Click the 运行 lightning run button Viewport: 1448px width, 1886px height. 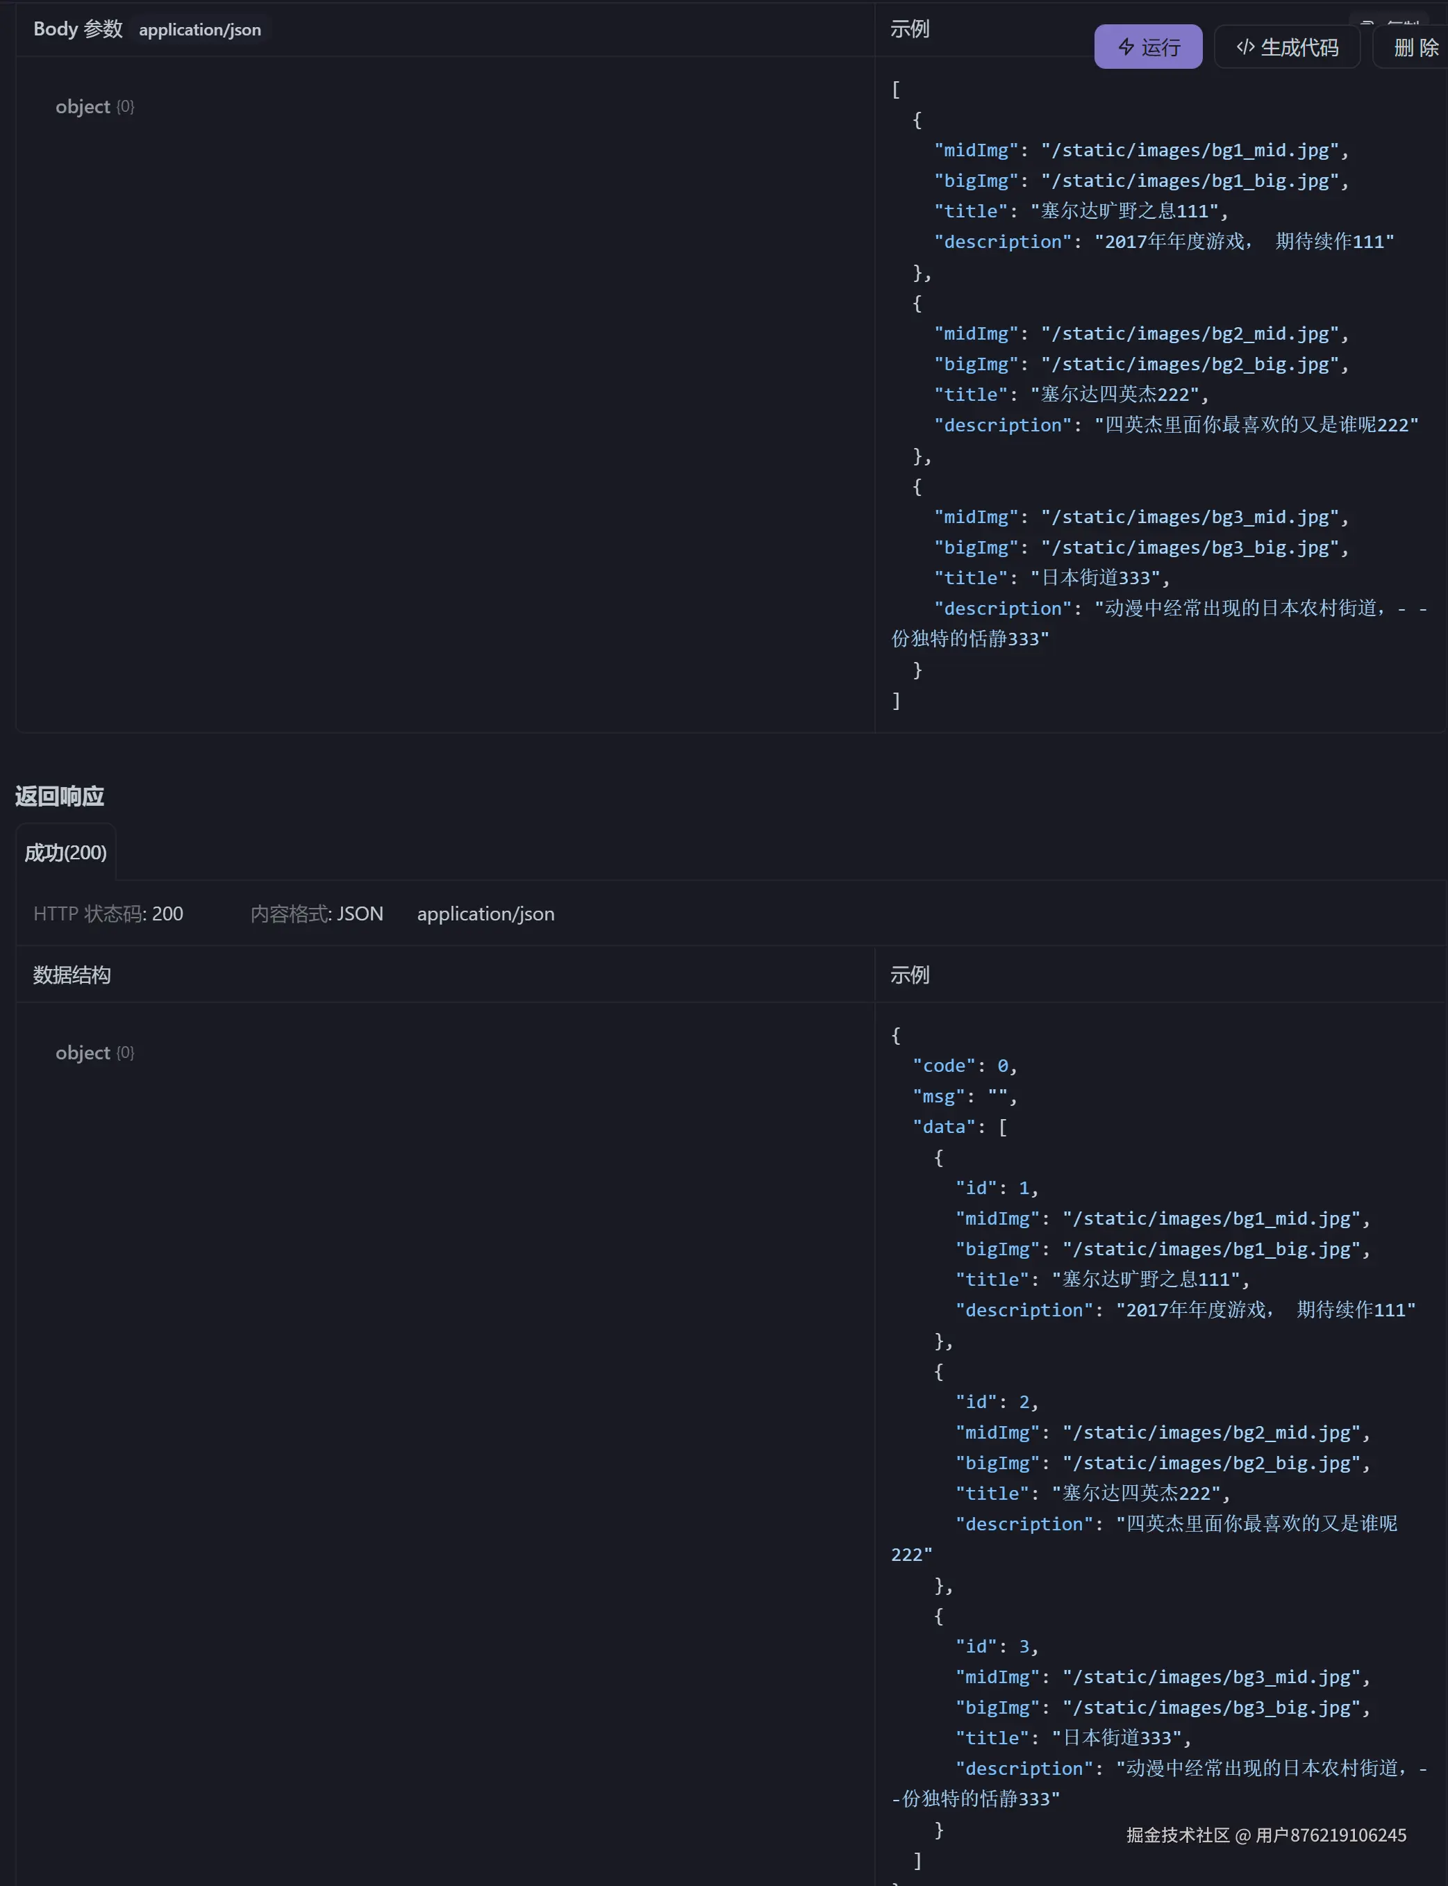point(1148,47)
